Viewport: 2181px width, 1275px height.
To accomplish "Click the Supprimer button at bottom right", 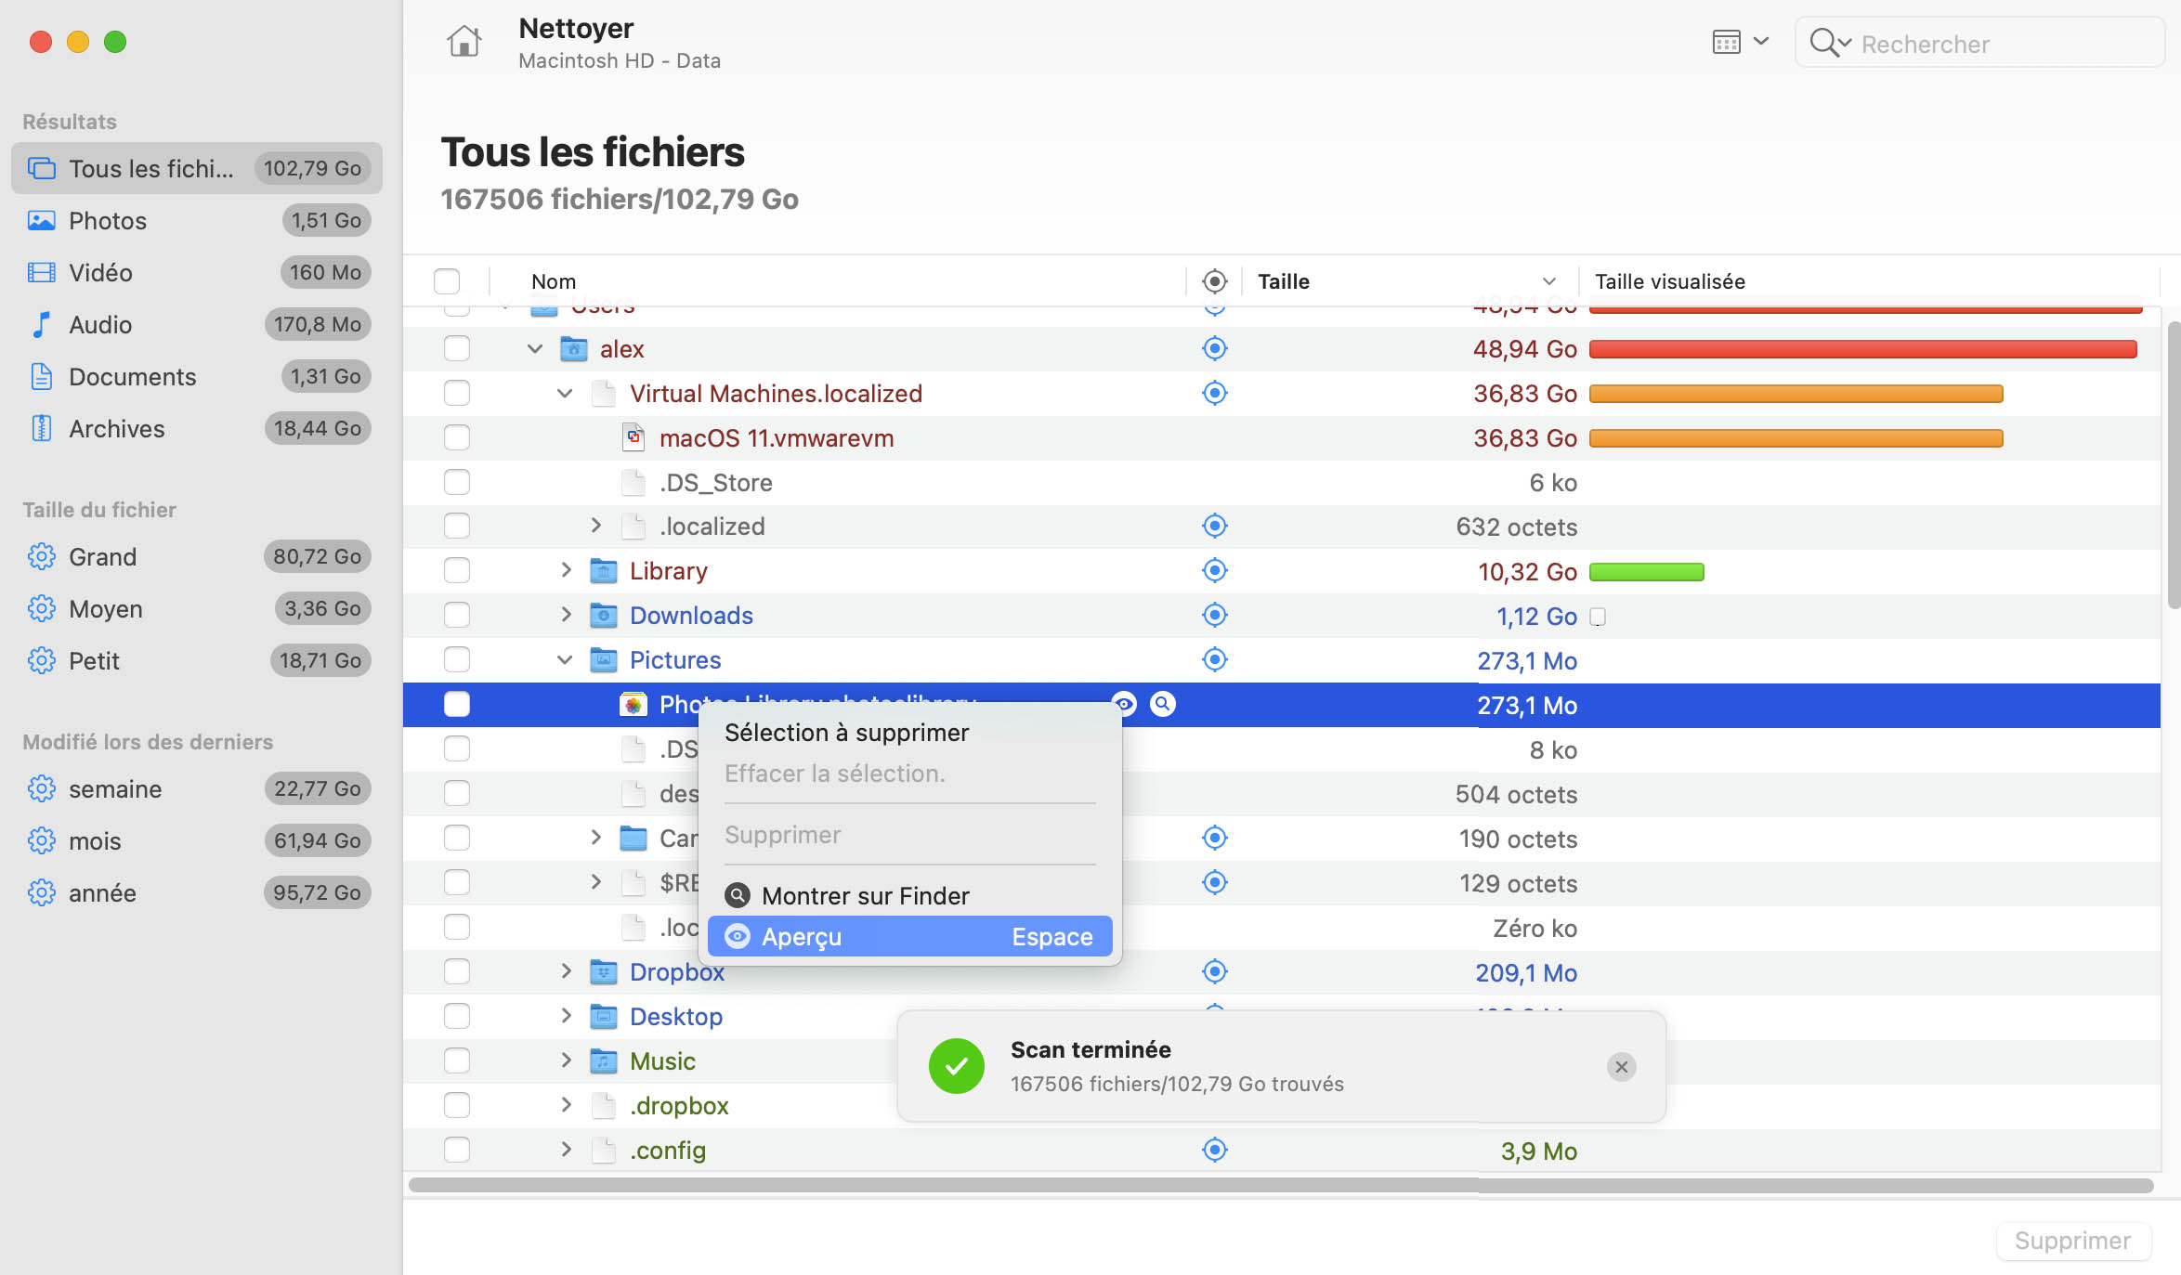I will (x=2071, y=1241).
